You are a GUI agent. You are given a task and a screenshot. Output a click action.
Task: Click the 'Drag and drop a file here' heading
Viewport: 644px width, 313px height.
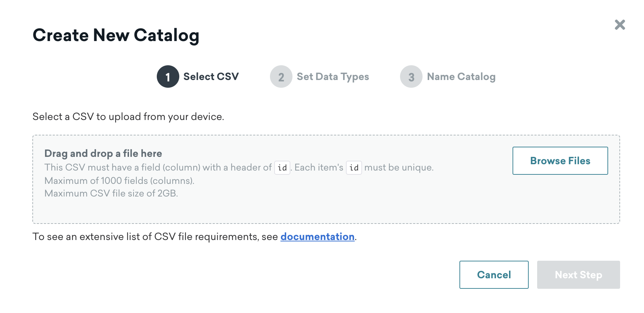pyautogui.click(x=103, y=153)
